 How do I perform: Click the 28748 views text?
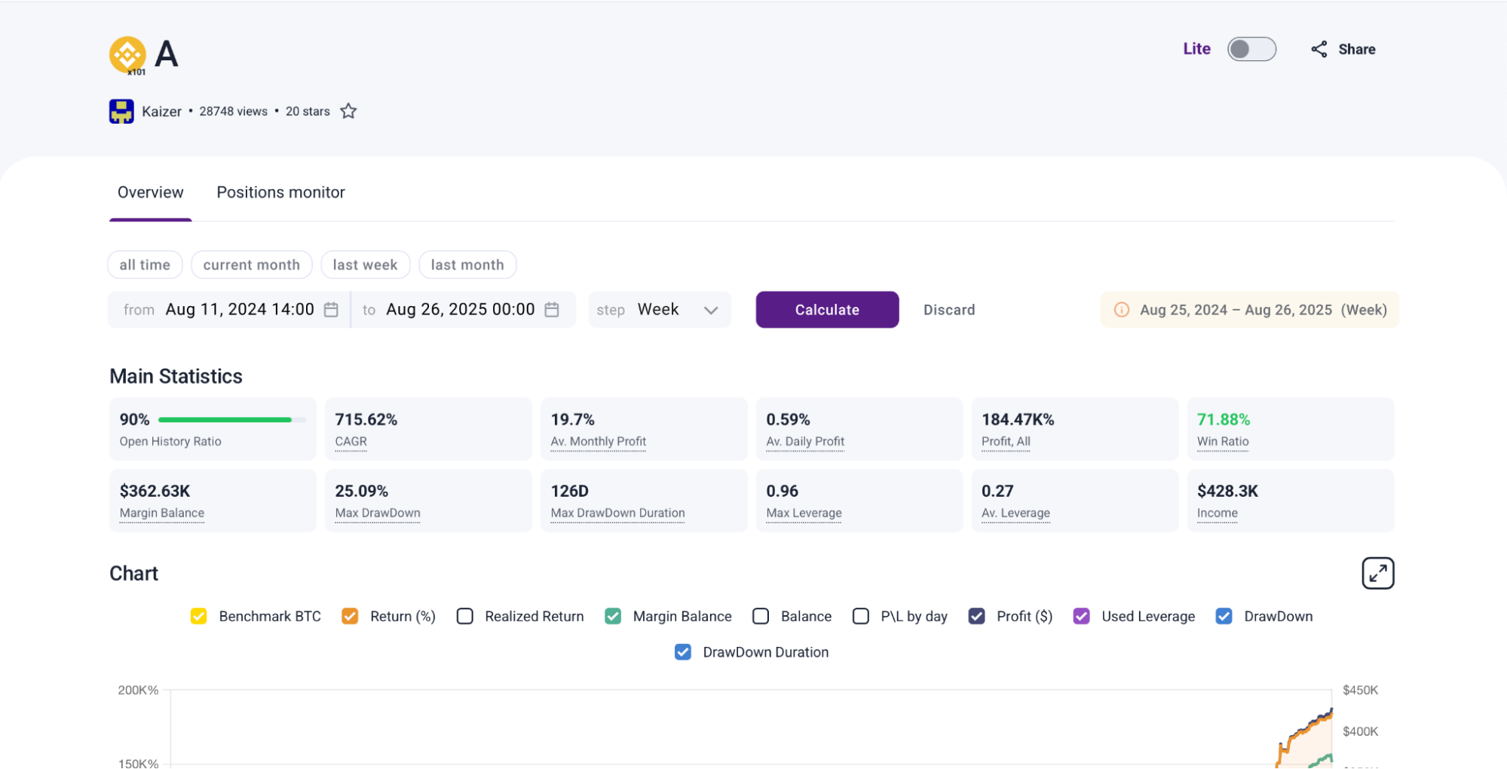tap(233, 112)
